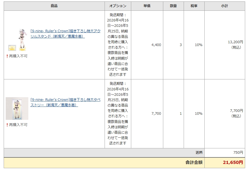Select the 数量 column header
This screenshot has height=169, width=248.
173,6
